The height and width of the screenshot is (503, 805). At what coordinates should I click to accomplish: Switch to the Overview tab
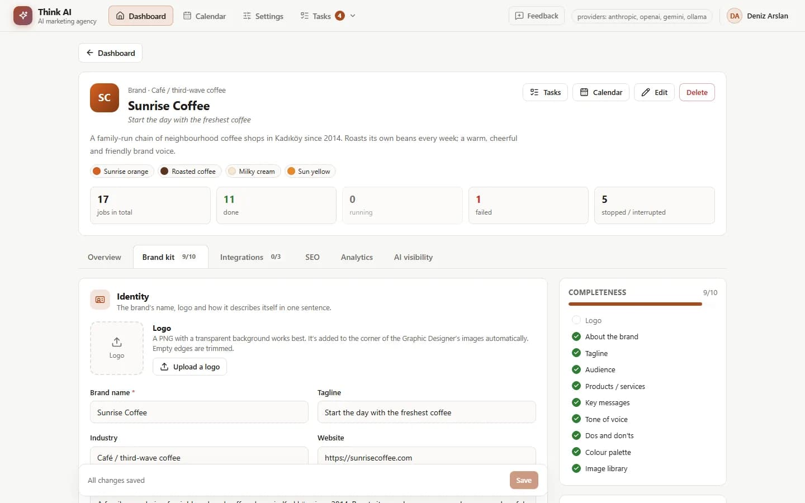point(105,257)
